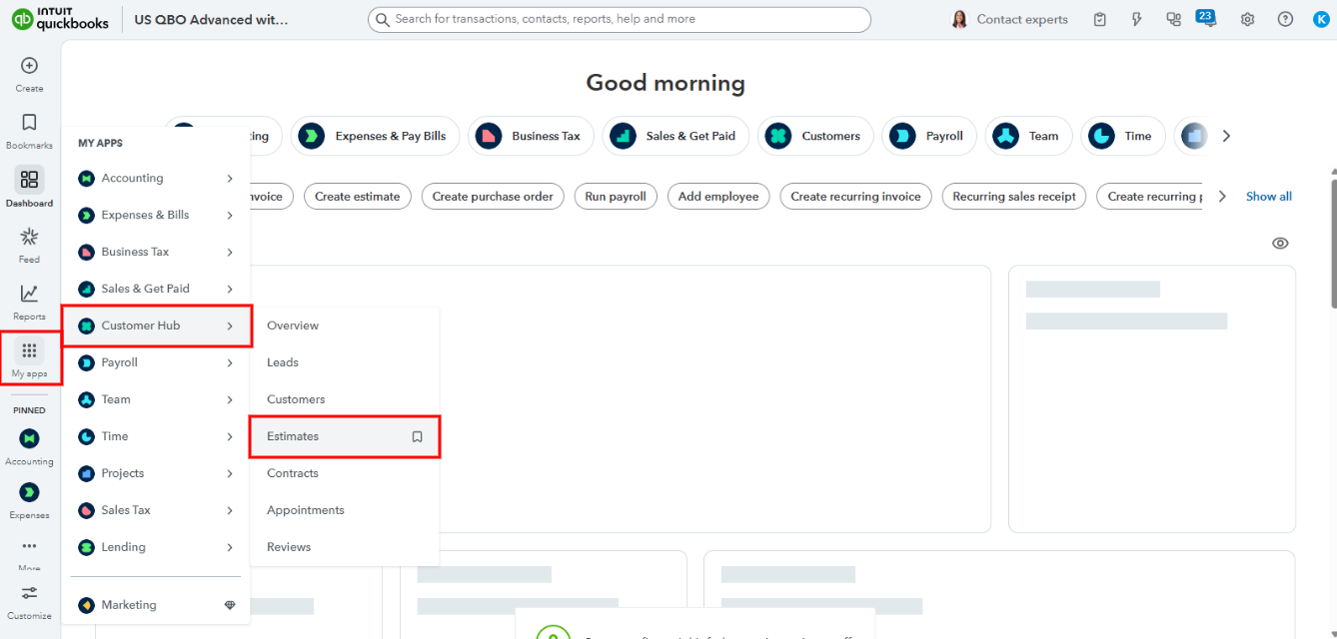Open the help question mark icon

click(x=1285, y=19)
